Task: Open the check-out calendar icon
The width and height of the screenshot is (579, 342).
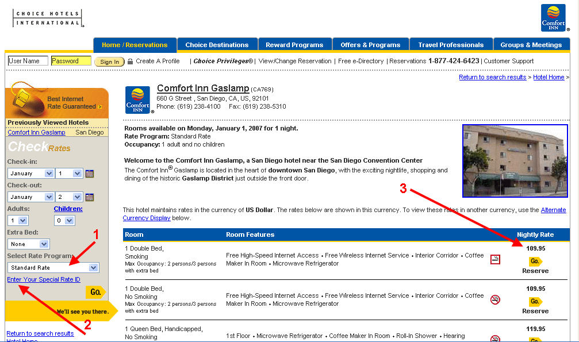Action: tap(89, 197)
